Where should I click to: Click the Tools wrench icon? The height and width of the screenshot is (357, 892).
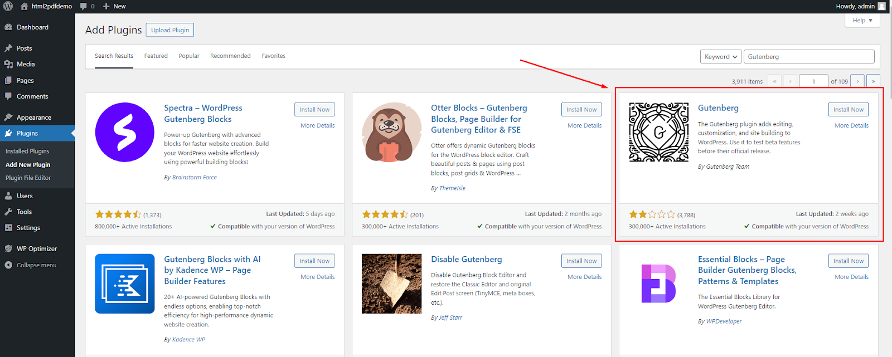(8, 212)
